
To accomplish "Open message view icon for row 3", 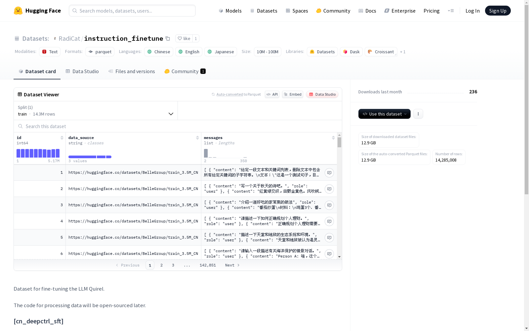I will [x=329, y=205].
